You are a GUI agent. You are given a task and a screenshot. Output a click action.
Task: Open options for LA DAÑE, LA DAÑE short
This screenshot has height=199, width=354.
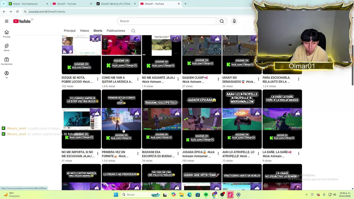[298, 154]
